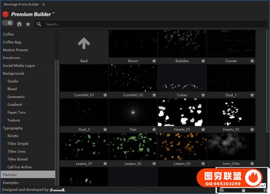Open the Motion Presets category

16,50
